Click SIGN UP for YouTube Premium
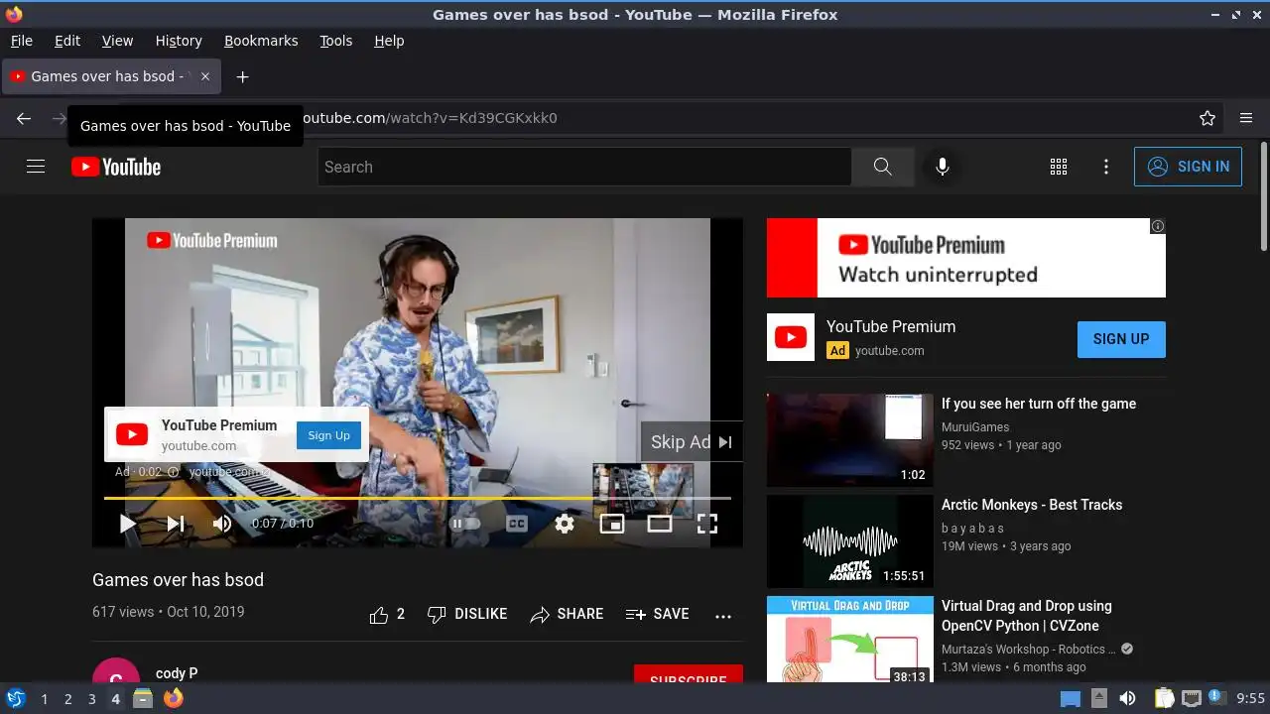The width and height of the screenshot is (1270, 714). [1121, 339]
